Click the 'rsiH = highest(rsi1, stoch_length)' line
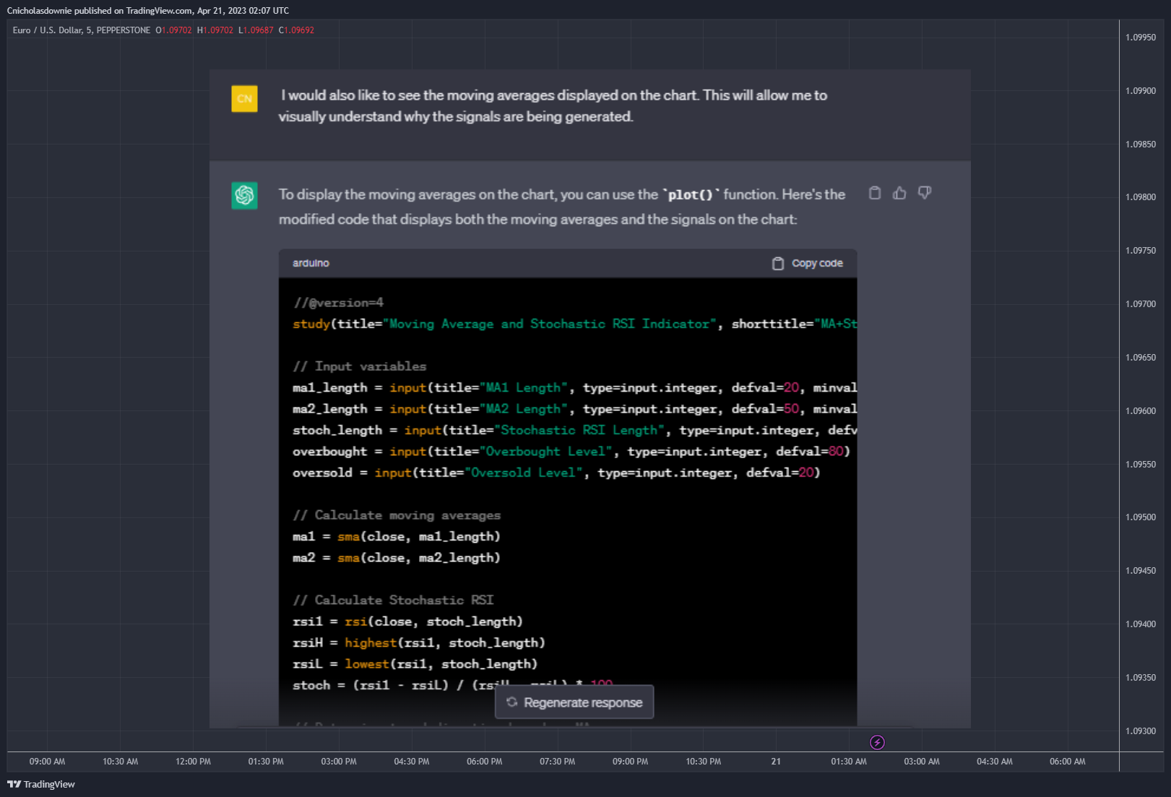This screenshot has width=1171, height=797. click(x=419, y=642)
